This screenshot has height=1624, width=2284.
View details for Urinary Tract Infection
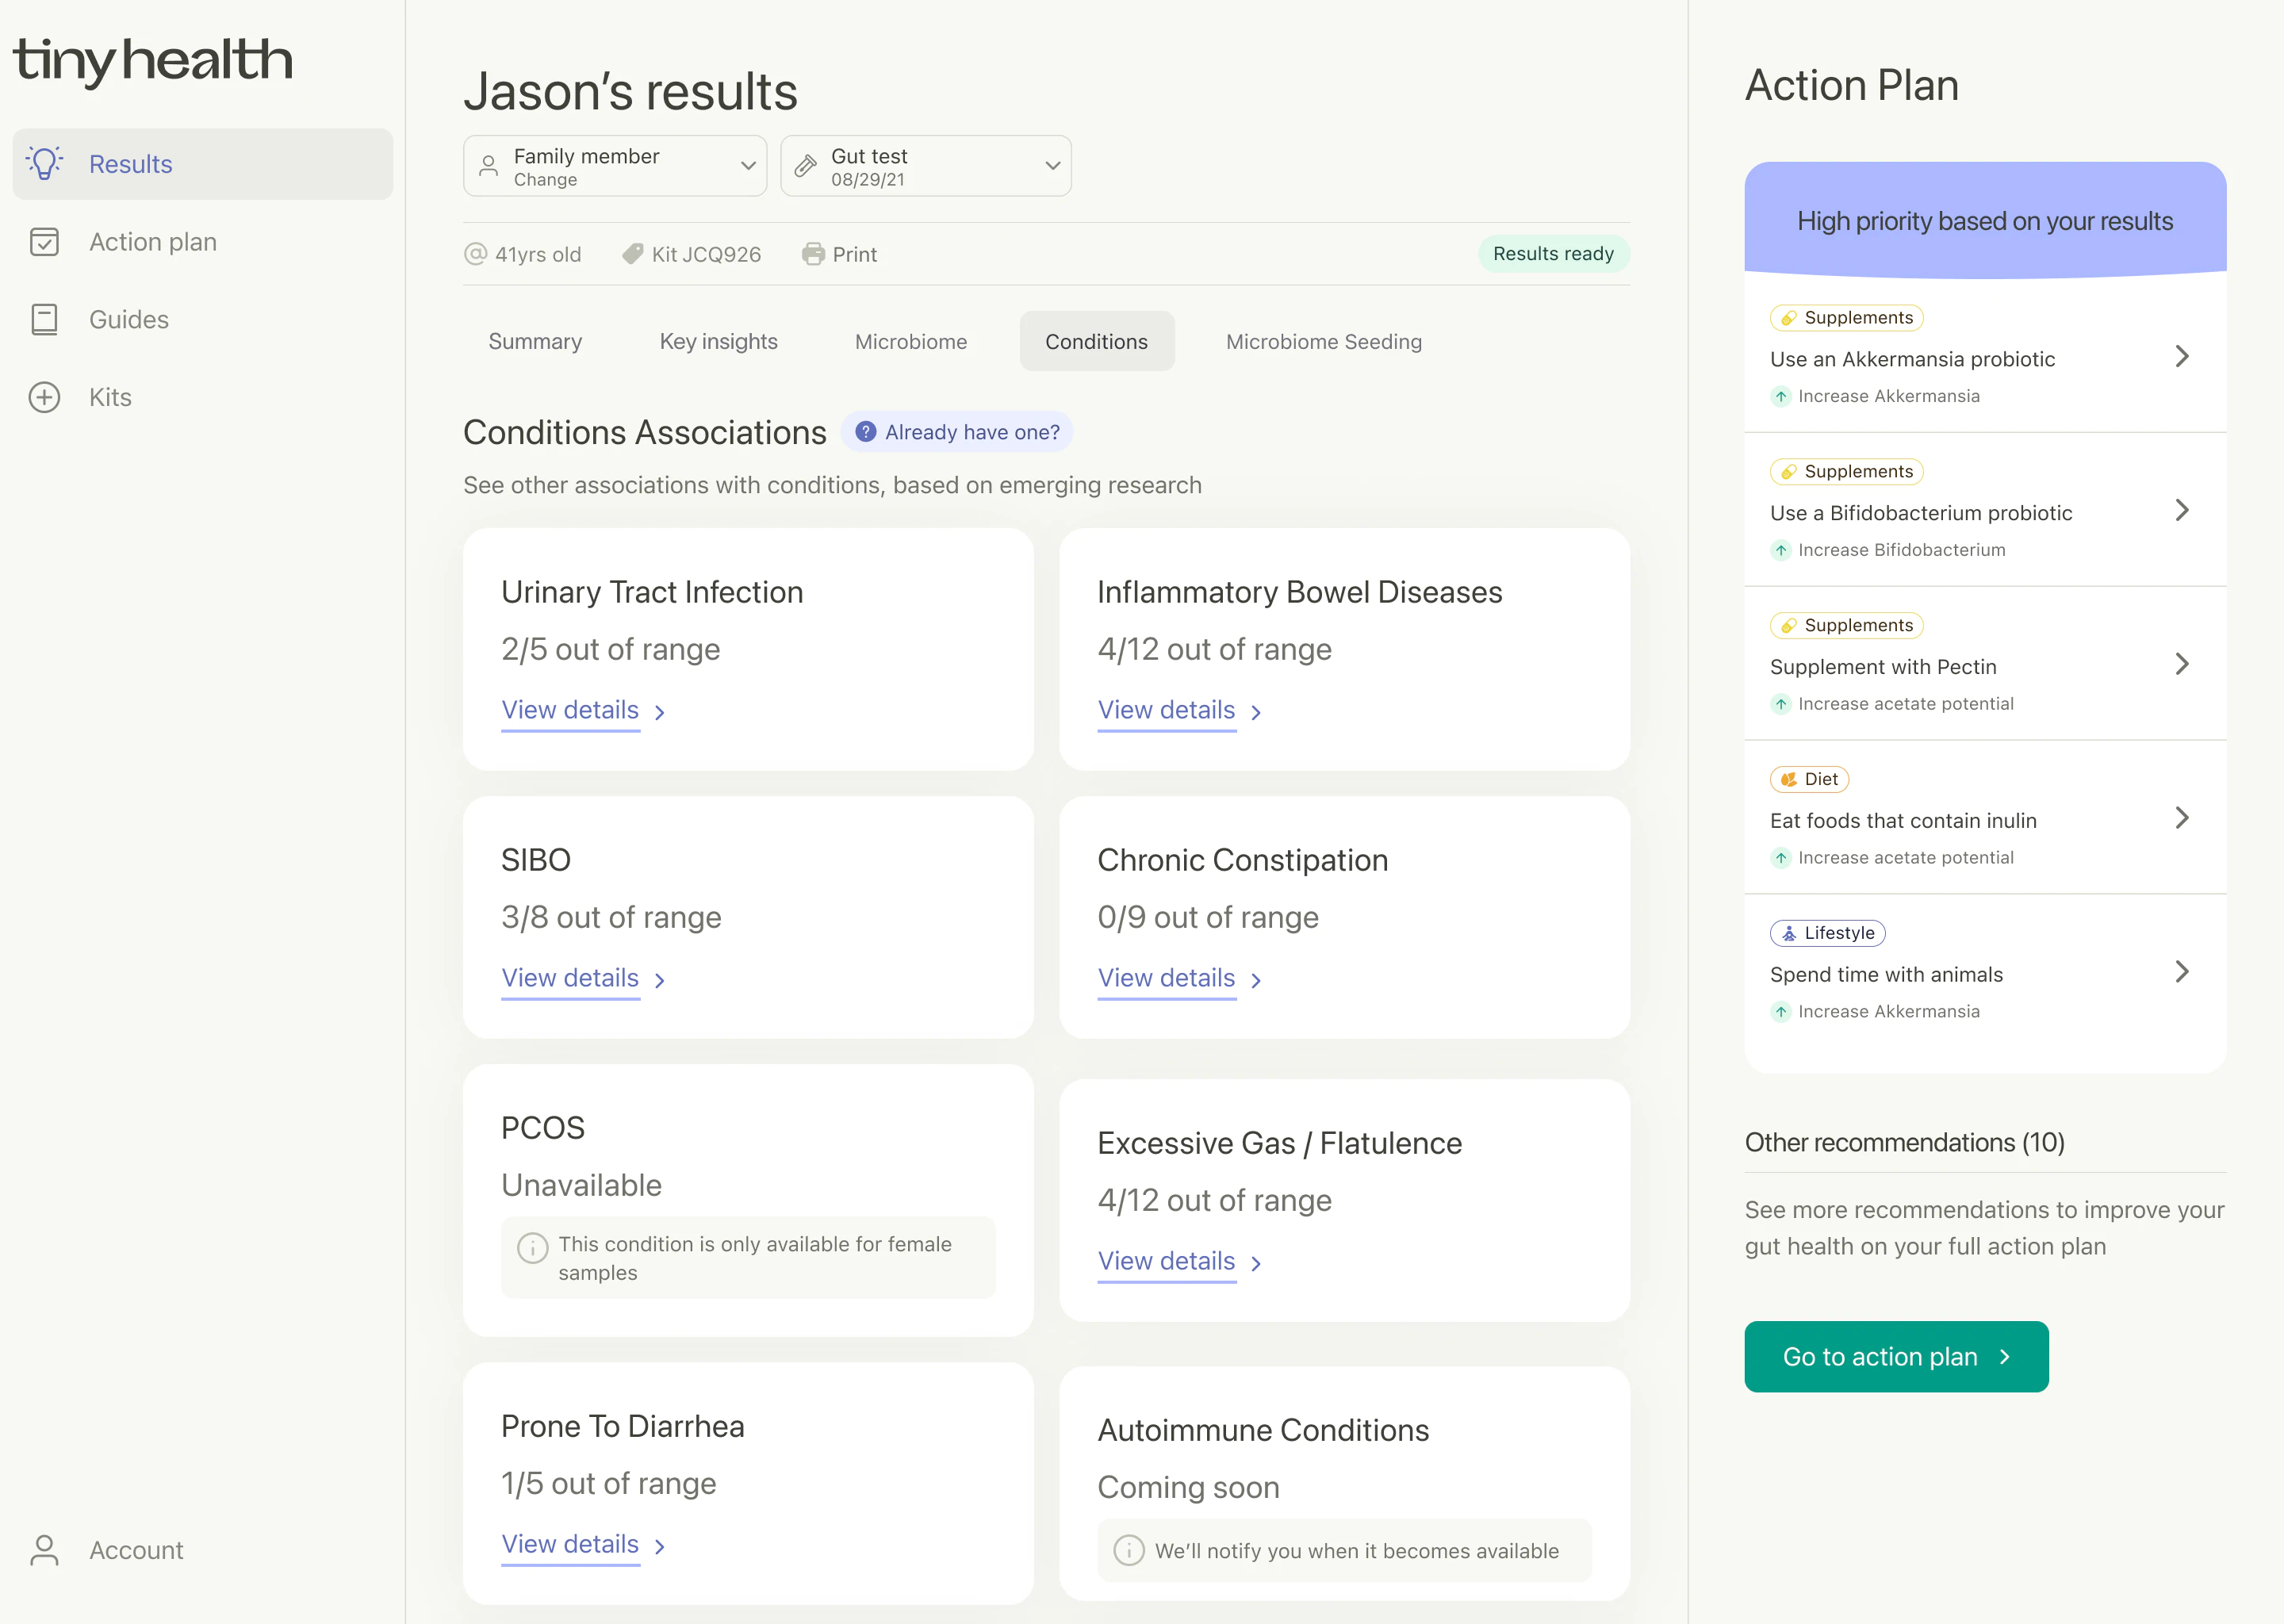584,711
